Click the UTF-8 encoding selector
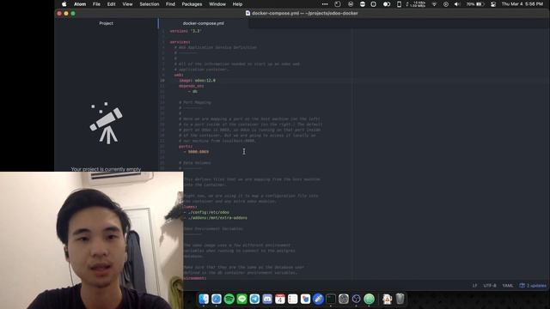 [490, 286]
